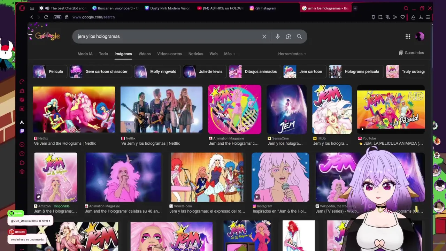446x251 pixels.
Task: Switch to The best ChatBot tab
Action: tap(63, 8)
